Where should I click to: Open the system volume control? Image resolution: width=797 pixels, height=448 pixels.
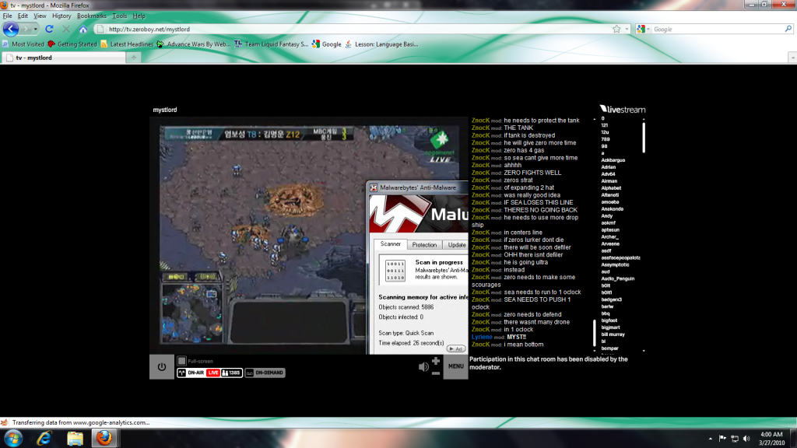[746, 439]
